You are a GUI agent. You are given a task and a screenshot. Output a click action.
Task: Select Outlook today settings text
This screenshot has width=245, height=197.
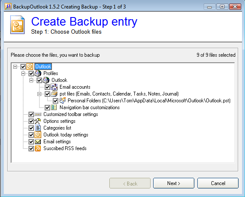click(x=66, y=135)
